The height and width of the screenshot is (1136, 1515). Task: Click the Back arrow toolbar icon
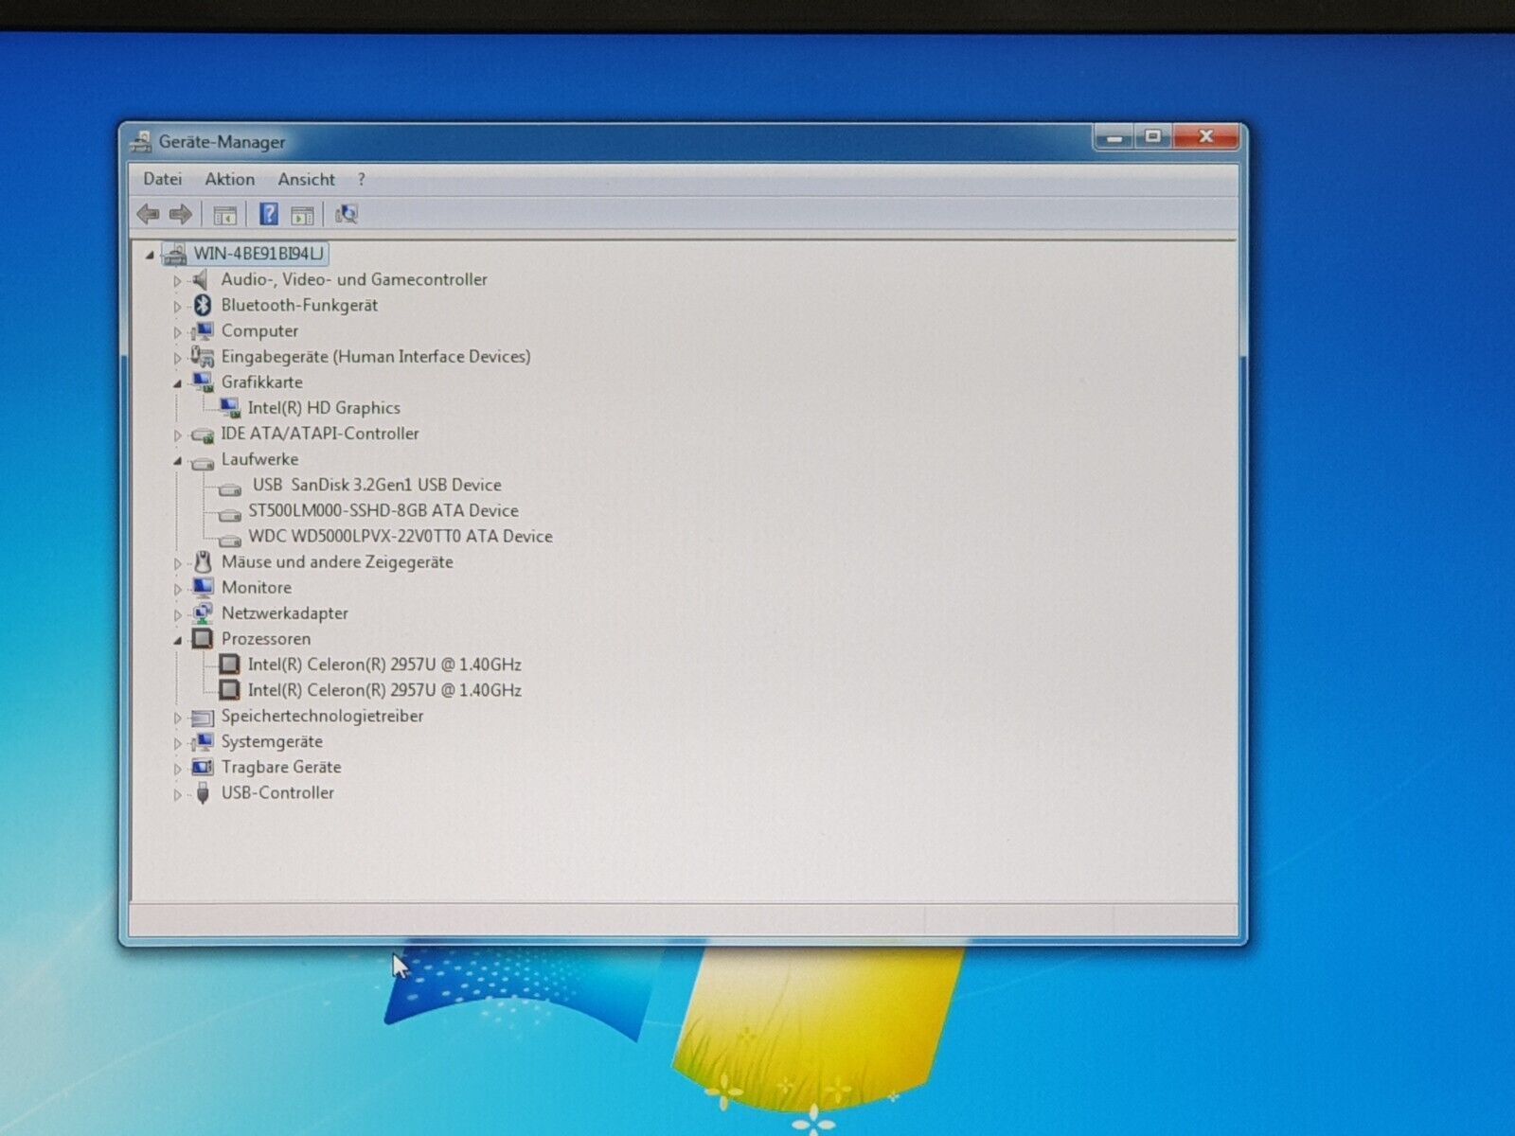tap(148, 215)
